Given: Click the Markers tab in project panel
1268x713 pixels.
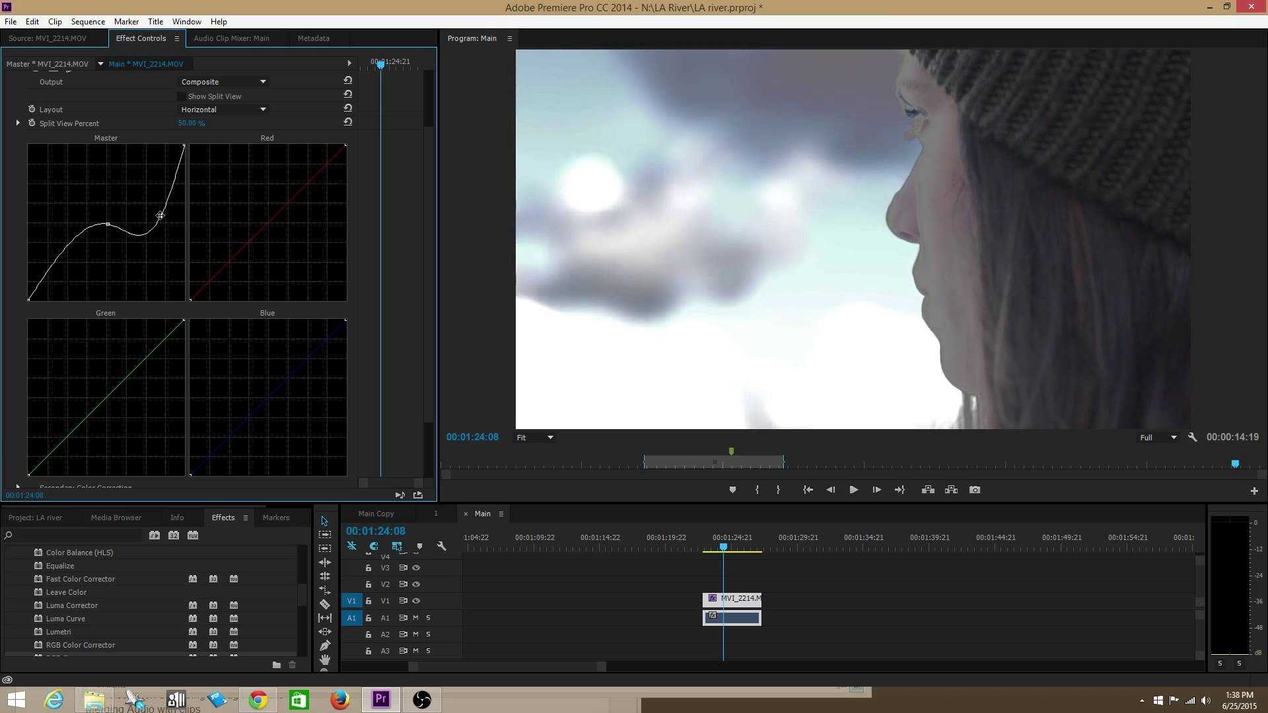Looking at the screenshot, I should coord(275,517).
